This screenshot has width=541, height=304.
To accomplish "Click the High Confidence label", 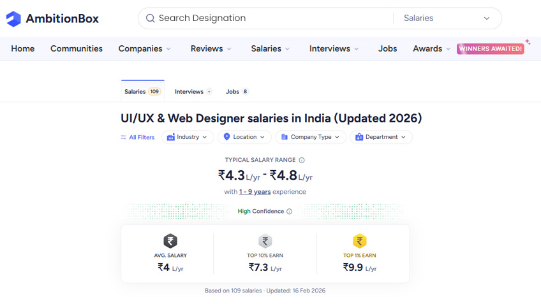I will [x=261, y=212].
